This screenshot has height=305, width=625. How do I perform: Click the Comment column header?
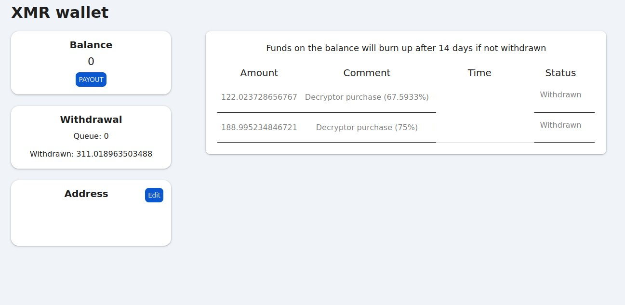pos(367,73)
